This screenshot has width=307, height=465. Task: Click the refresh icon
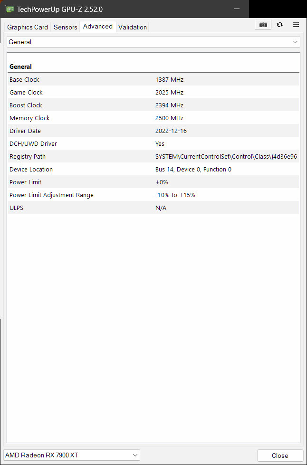tap(279, 25)
